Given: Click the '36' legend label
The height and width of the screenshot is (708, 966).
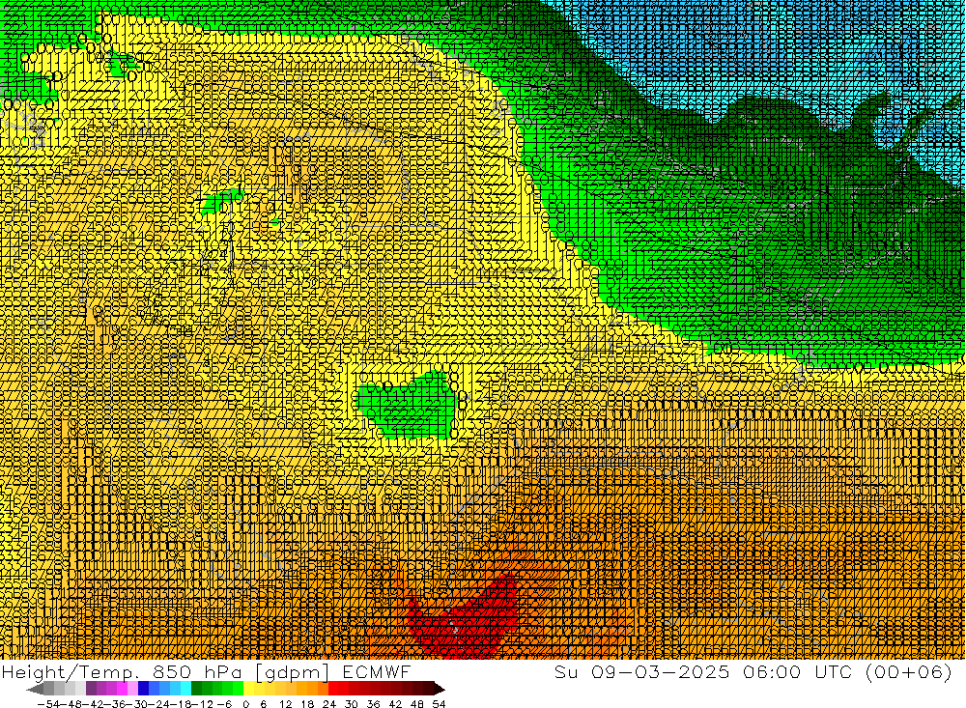Looking at the screenshot, I should (373, 704).
